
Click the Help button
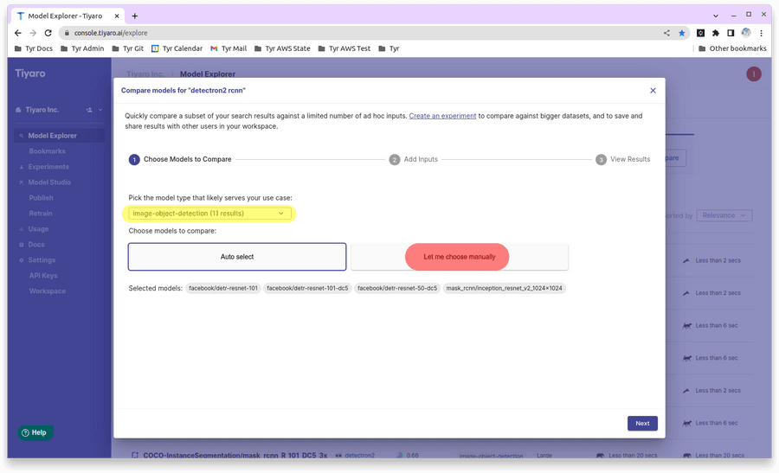pyautogui.click(x=35, y=432)
